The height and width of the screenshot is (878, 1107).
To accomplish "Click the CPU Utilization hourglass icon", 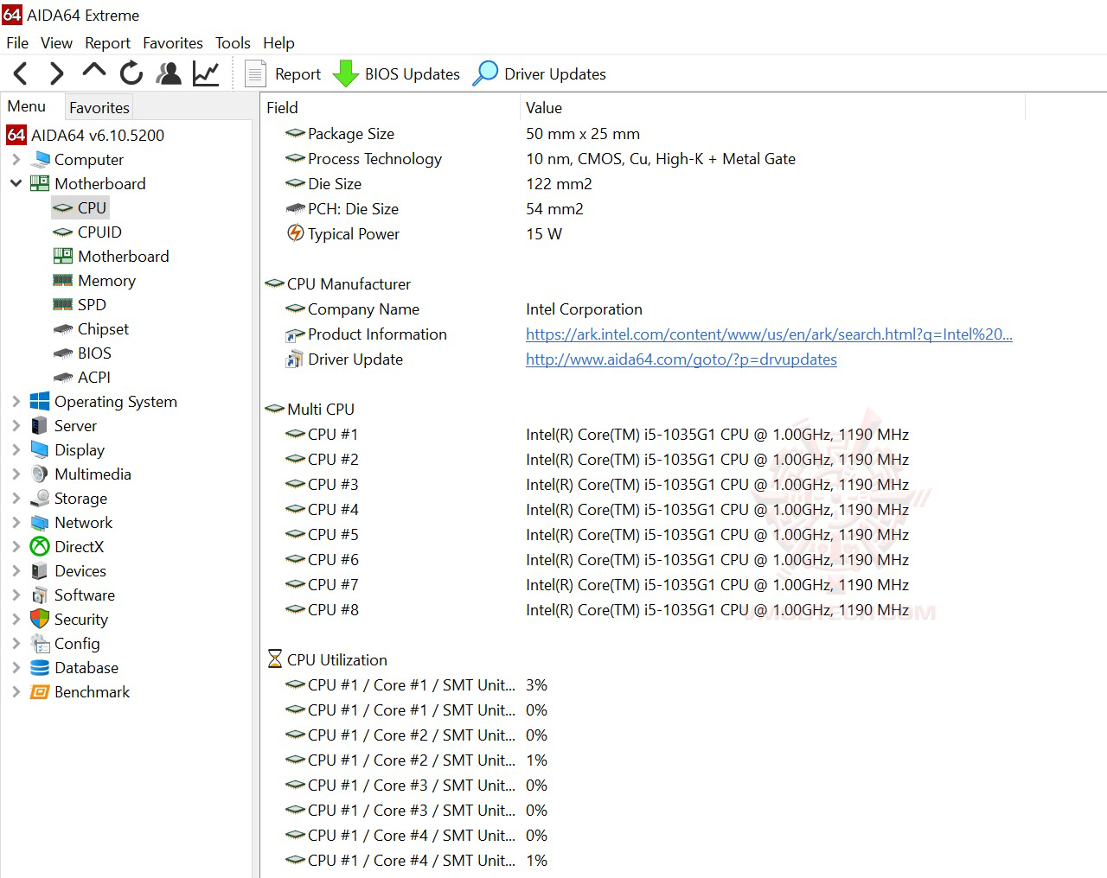I will [x=275, y=659].
